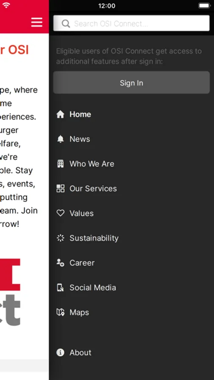Click the Our Services grid icon

click(60, 188)
